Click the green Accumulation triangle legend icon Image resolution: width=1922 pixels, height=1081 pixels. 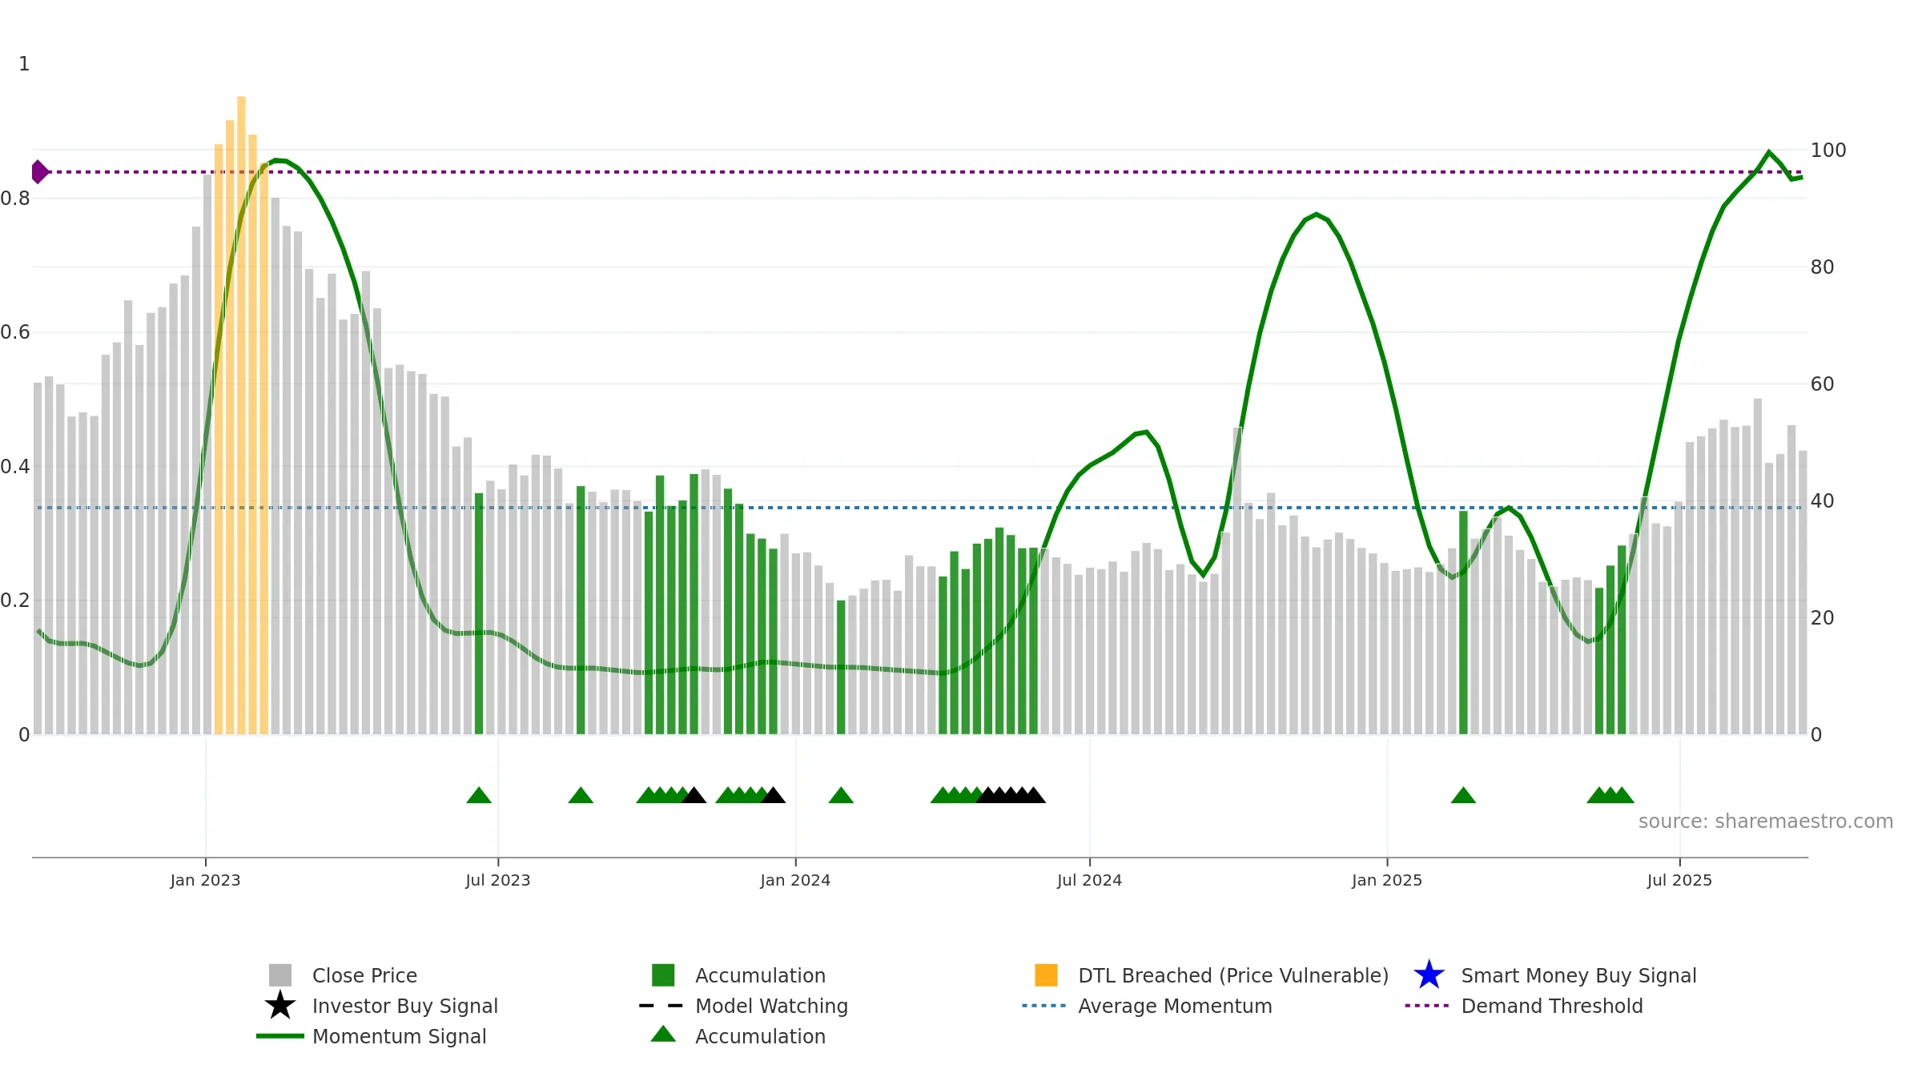pos(663,1034)
